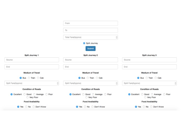Click the Submit button

(91, 49)
